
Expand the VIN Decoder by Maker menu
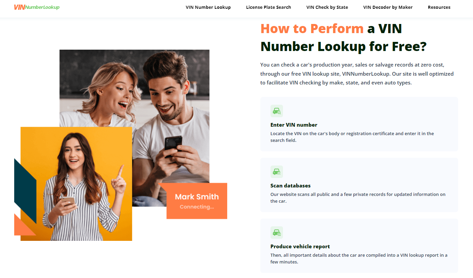(x=388, y=7)
